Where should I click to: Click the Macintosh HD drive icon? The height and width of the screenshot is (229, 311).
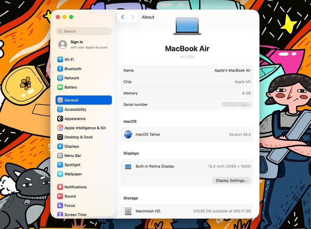click(x=128, y=211)
